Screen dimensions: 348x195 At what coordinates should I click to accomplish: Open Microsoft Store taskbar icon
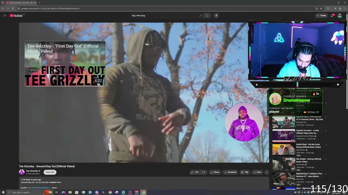(77, 192)
